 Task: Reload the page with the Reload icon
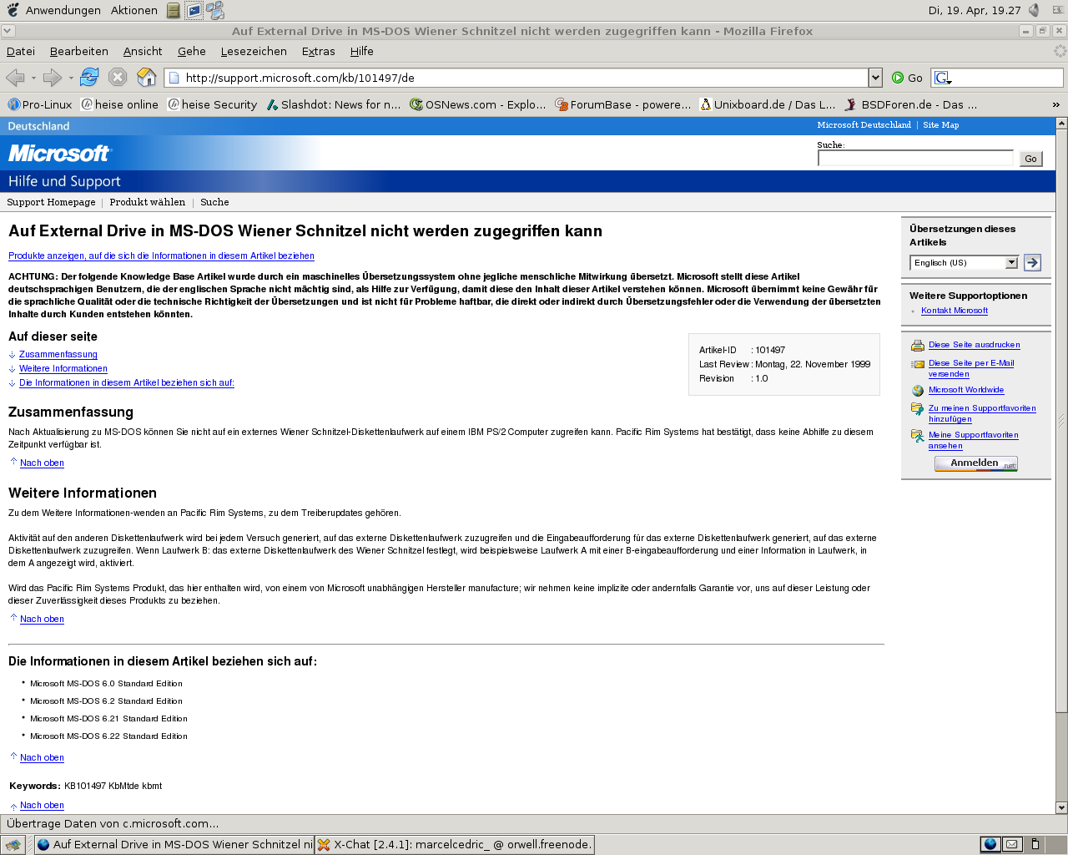click(89, 78)
